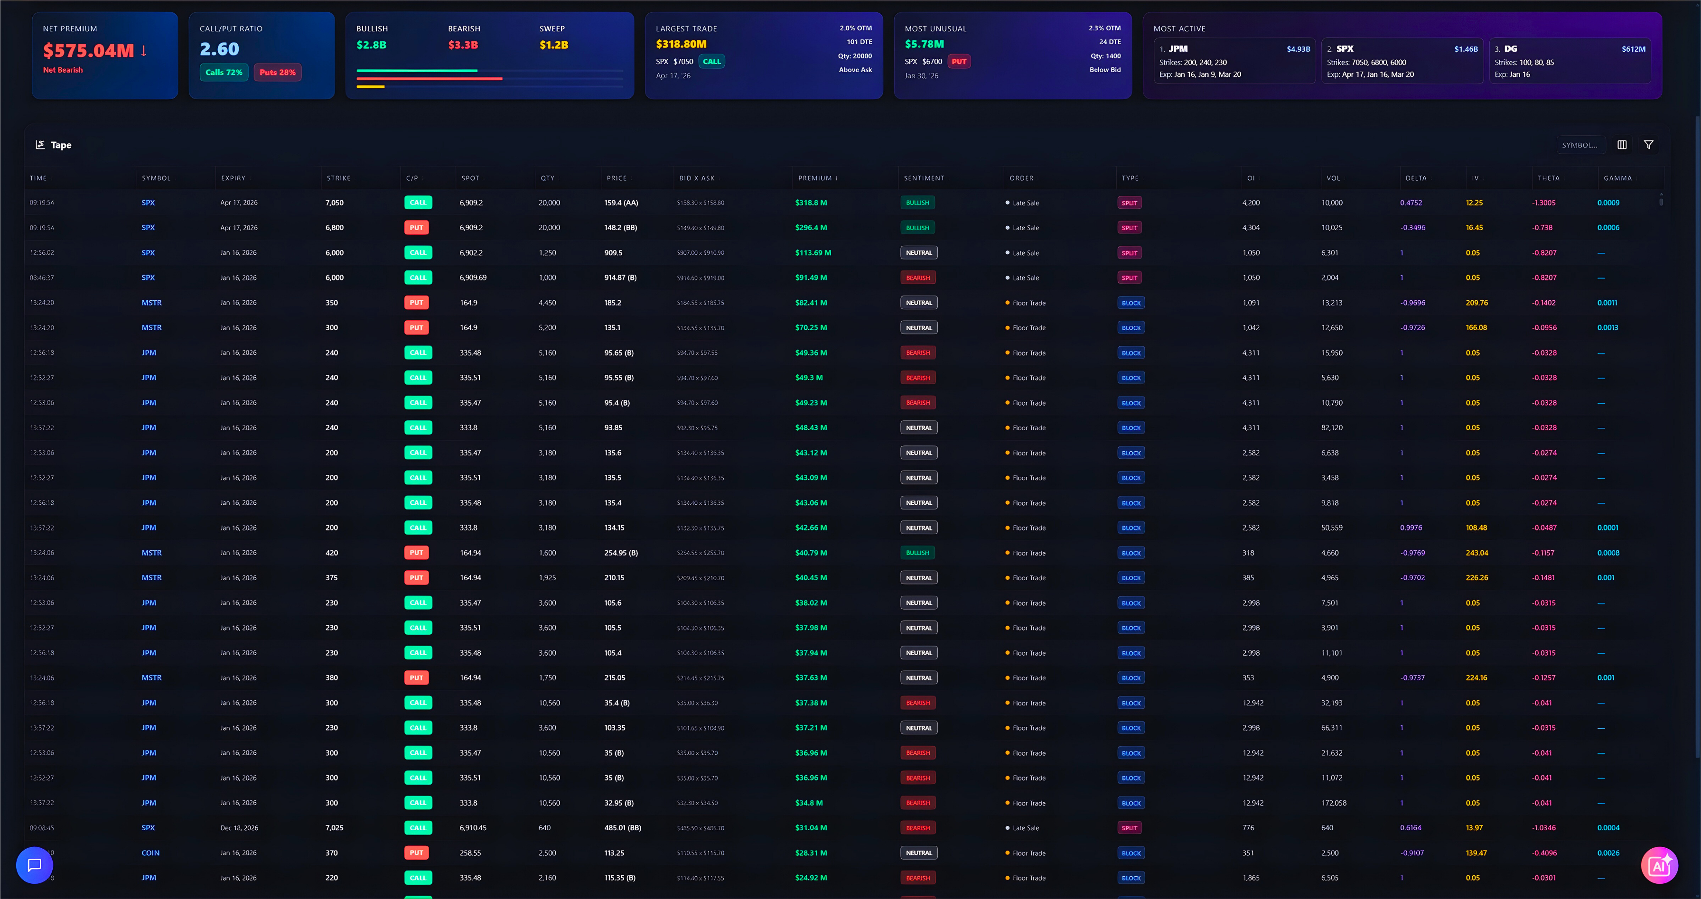Click BEARISH tag in the $91.49 M row
This screenshot has height=899, width=1701.
(918, 278)
